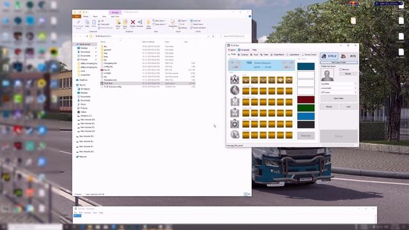The image size is (409, 230).
Task: Click the Long Distance skill icon
Action: [x=235, y=91]
